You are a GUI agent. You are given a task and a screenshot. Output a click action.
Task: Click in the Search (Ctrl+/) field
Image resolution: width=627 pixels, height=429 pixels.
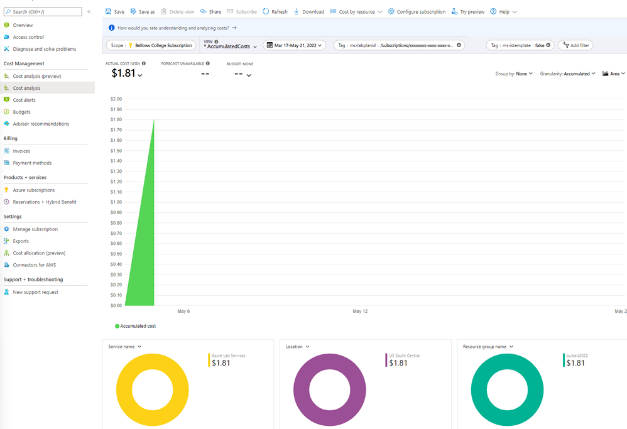point(43,11)
